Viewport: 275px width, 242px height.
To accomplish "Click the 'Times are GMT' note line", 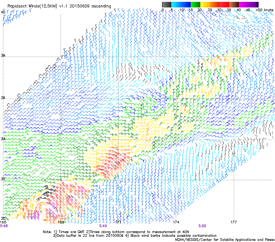I will 116,232.
